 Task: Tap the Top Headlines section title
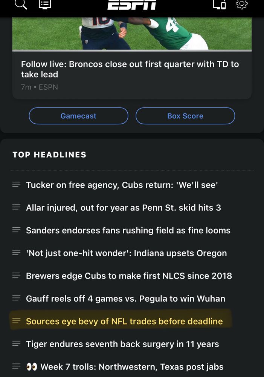point(49,155)
